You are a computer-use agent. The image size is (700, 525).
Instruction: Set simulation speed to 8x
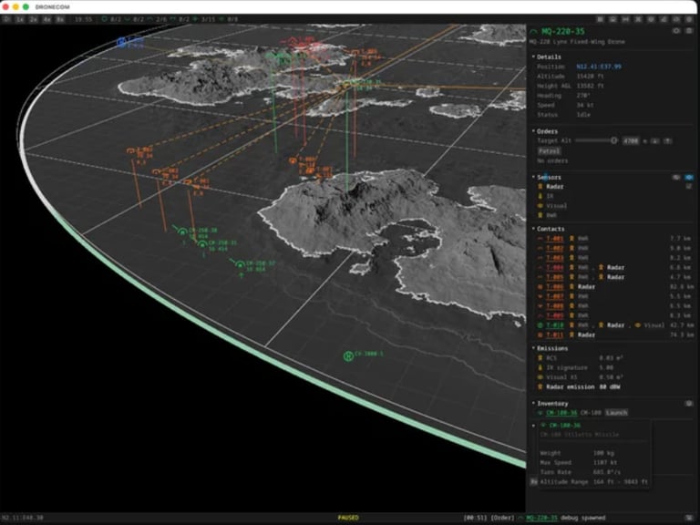pos(60,18)
